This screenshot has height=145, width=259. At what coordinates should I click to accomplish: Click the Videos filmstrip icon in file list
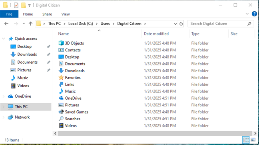click(x=61, y=125)
